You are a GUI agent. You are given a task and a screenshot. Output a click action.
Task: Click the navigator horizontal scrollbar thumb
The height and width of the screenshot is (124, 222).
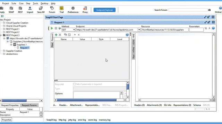14,101
